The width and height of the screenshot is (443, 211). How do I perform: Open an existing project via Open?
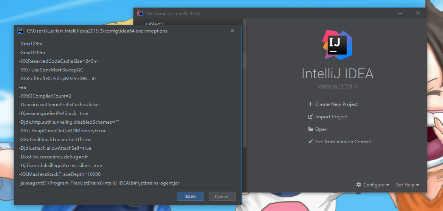point(321,129)
